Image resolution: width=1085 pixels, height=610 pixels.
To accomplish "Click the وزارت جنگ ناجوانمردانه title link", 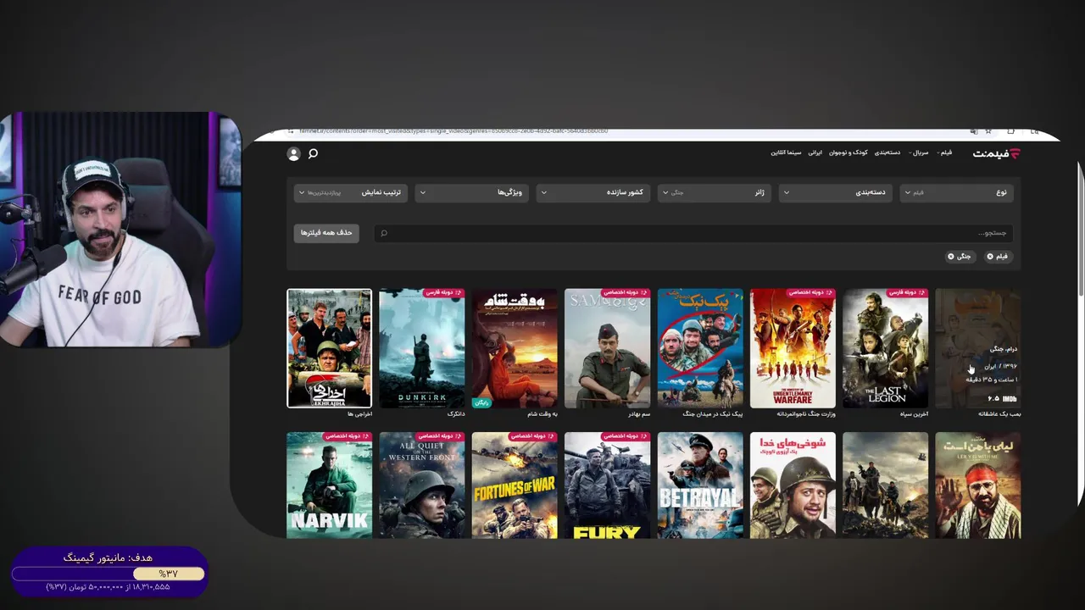I will pos(806,414).
